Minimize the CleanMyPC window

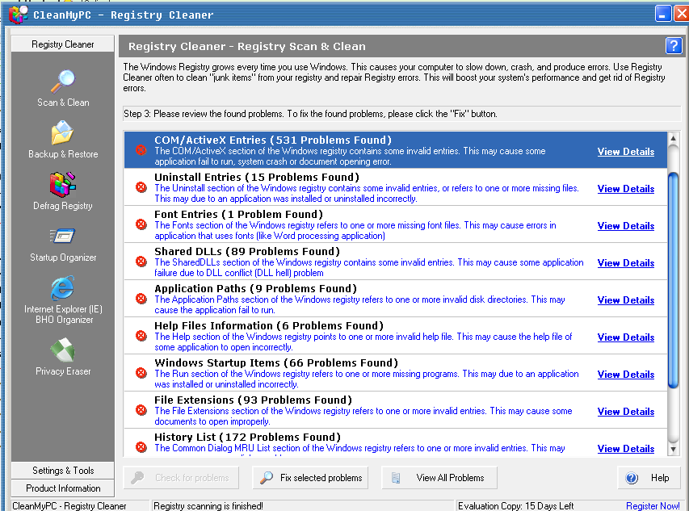(x=662, y=14)
